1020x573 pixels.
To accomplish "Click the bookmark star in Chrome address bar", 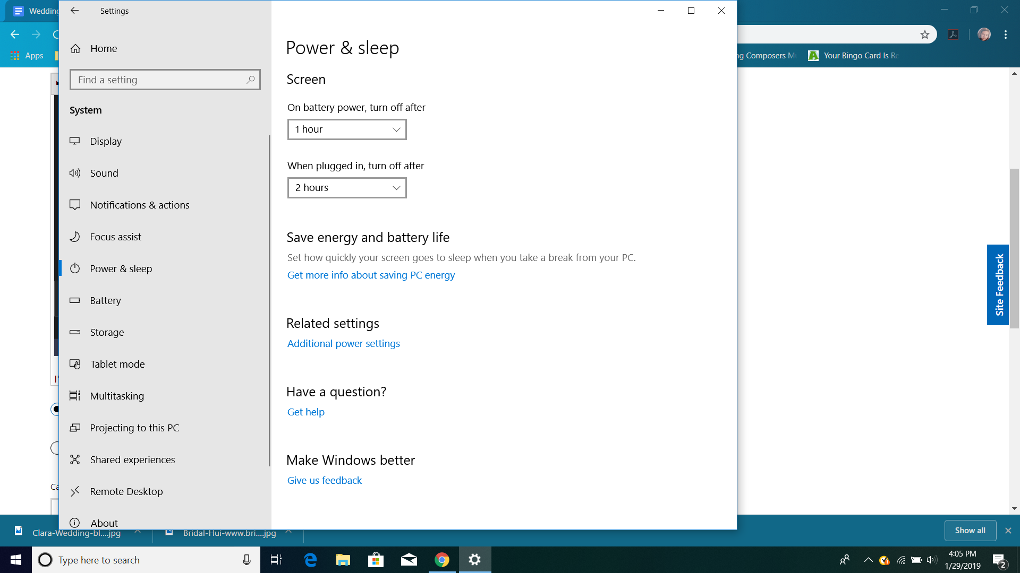I will pyautogui.click(x=925, y=34).
